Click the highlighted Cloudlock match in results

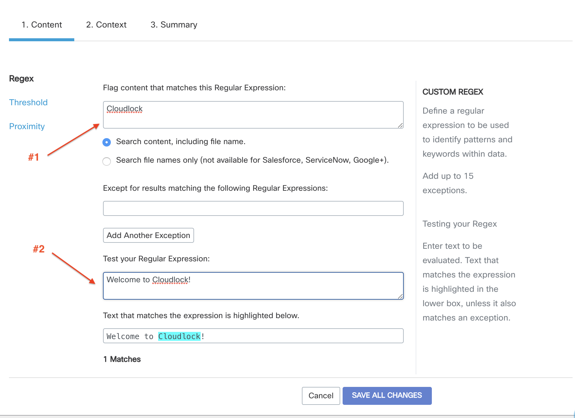pyautogui.click(x=179, y=337)
